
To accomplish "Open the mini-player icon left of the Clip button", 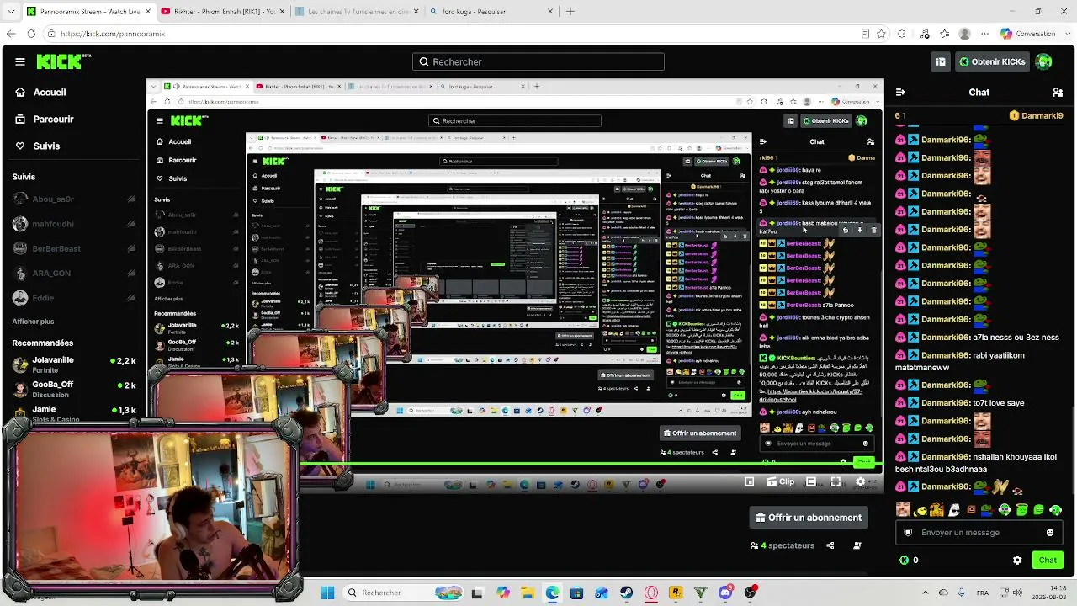I will click(749, 482).
